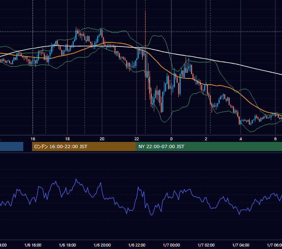282x249 pixels.
Task: Click the 1/6 18:00 date label
Action: [x=68, y=245]
